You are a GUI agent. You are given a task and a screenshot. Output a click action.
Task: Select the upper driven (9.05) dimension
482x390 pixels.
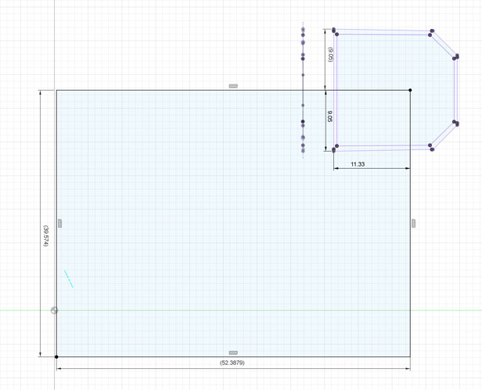tap(330, 54)
